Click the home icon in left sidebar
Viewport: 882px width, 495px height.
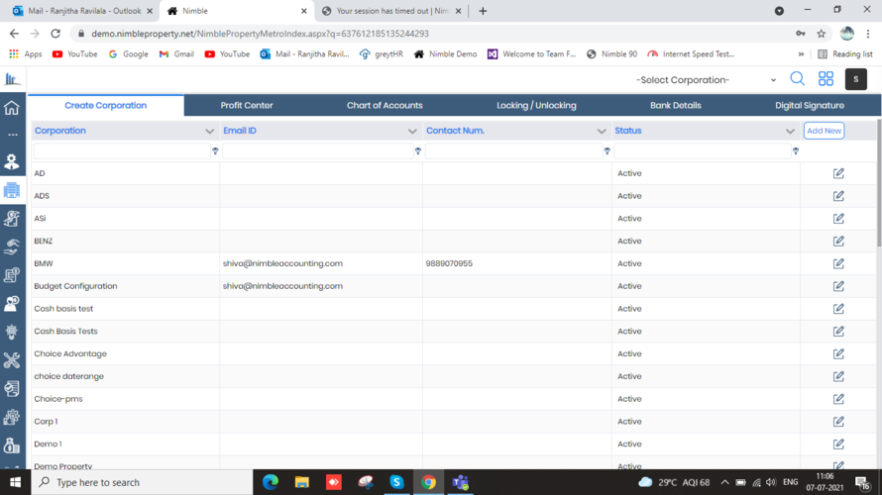(12, 107)
